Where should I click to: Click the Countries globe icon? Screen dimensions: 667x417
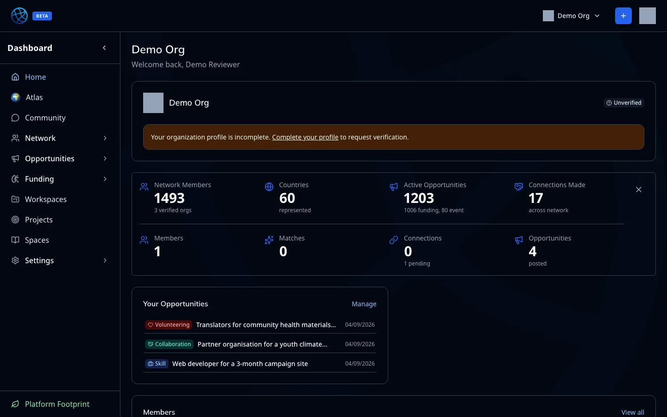tap(269, 187)
